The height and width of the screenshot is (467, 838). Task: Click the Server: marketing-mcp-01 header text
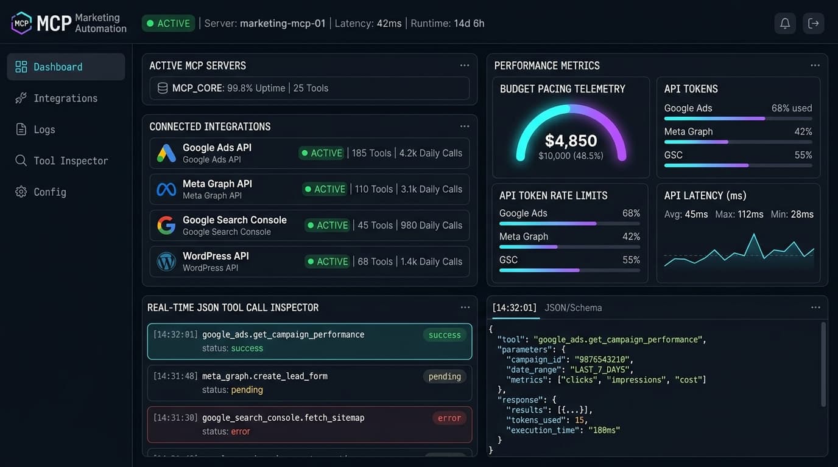click(x=265, y=23)
